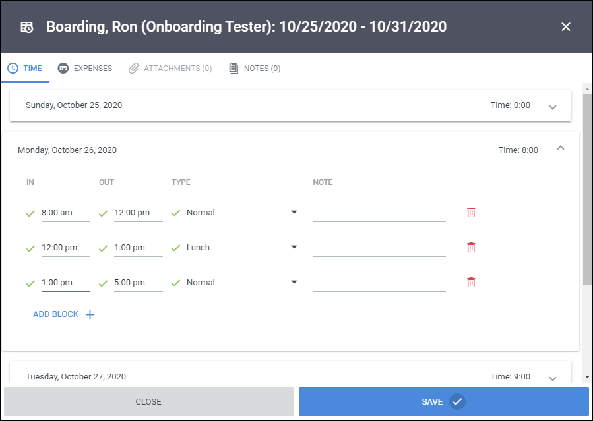This screenshot has height=421, width=593.
Task: Delete the Lunch time block
Action: (471, 248)
